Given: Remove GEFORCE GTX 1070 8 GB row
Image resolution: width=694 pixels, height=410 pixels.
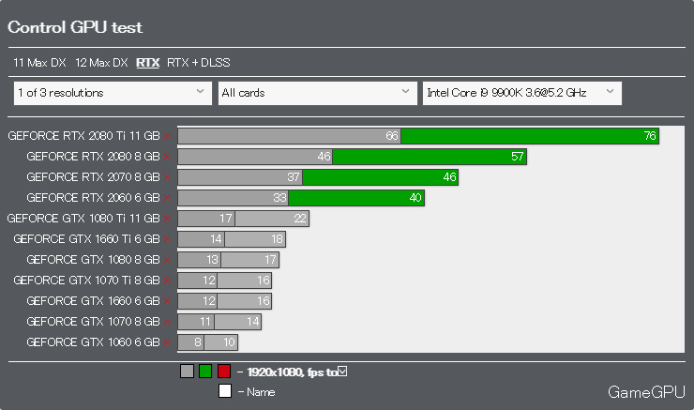Looking at the screenshot, I should click(x=167, y=323).
